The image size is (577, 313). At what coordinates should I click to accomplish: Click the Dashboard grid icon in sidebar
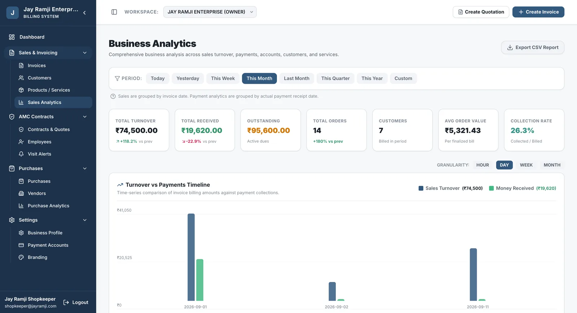12,37
